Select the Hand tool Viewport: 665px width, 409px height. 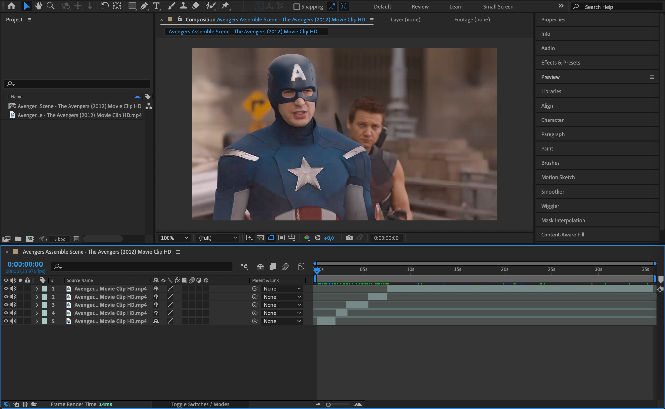[x=39, y=6]
